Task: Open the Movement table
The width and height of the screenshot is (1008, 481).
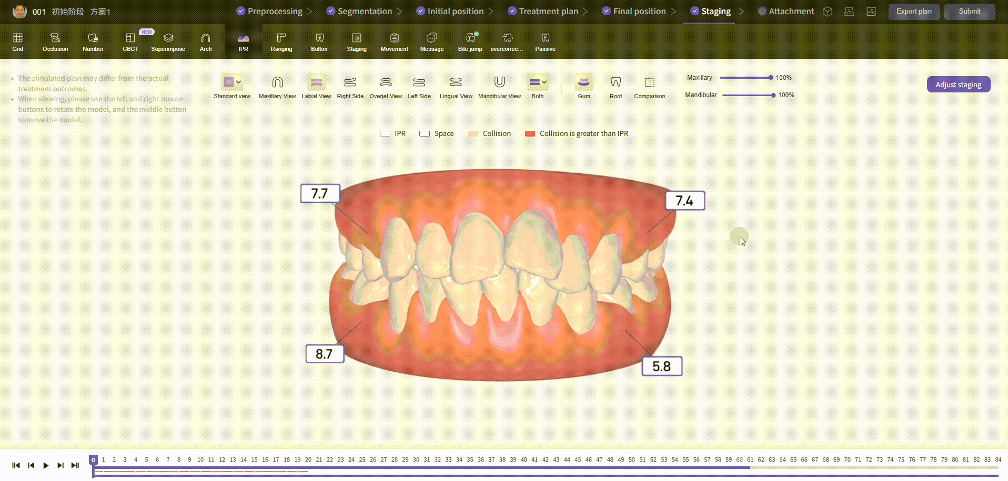Action: tap(394, 42)
